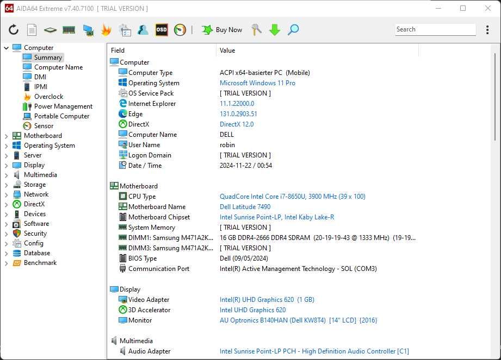Open the sensor gauge toolbar icon
This screenshot has width=501, height=360.
[x=180, y=30]
